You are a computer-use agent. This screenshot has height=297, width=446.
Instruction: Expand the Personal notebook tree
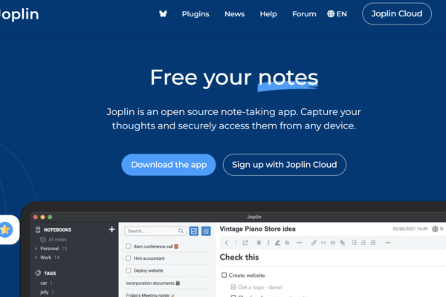[36, 248]
